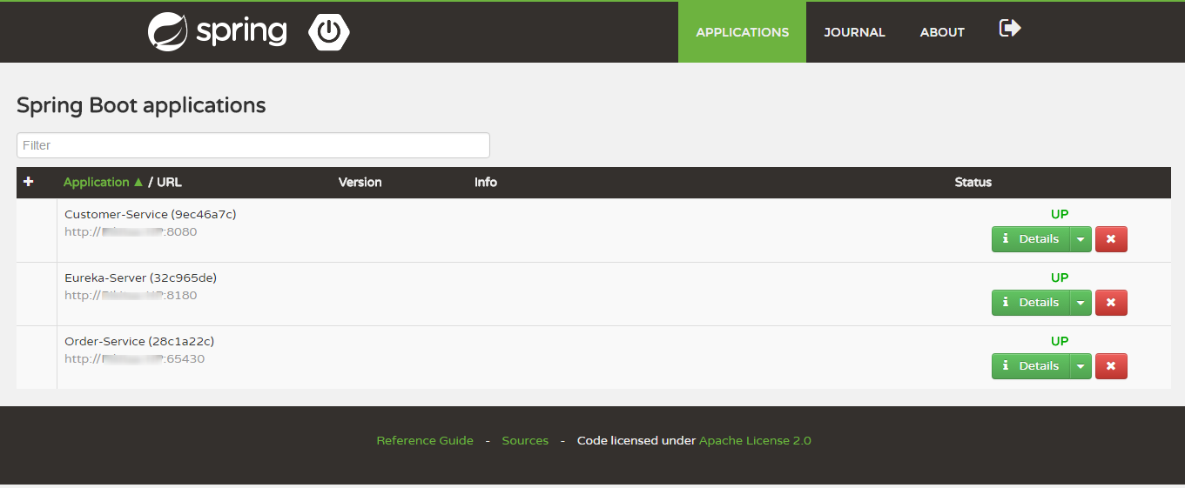1185x488 pixels.
Task: Remove Customer-Service with red X button
Action: pyautogui.click(x=1111, y=239)
